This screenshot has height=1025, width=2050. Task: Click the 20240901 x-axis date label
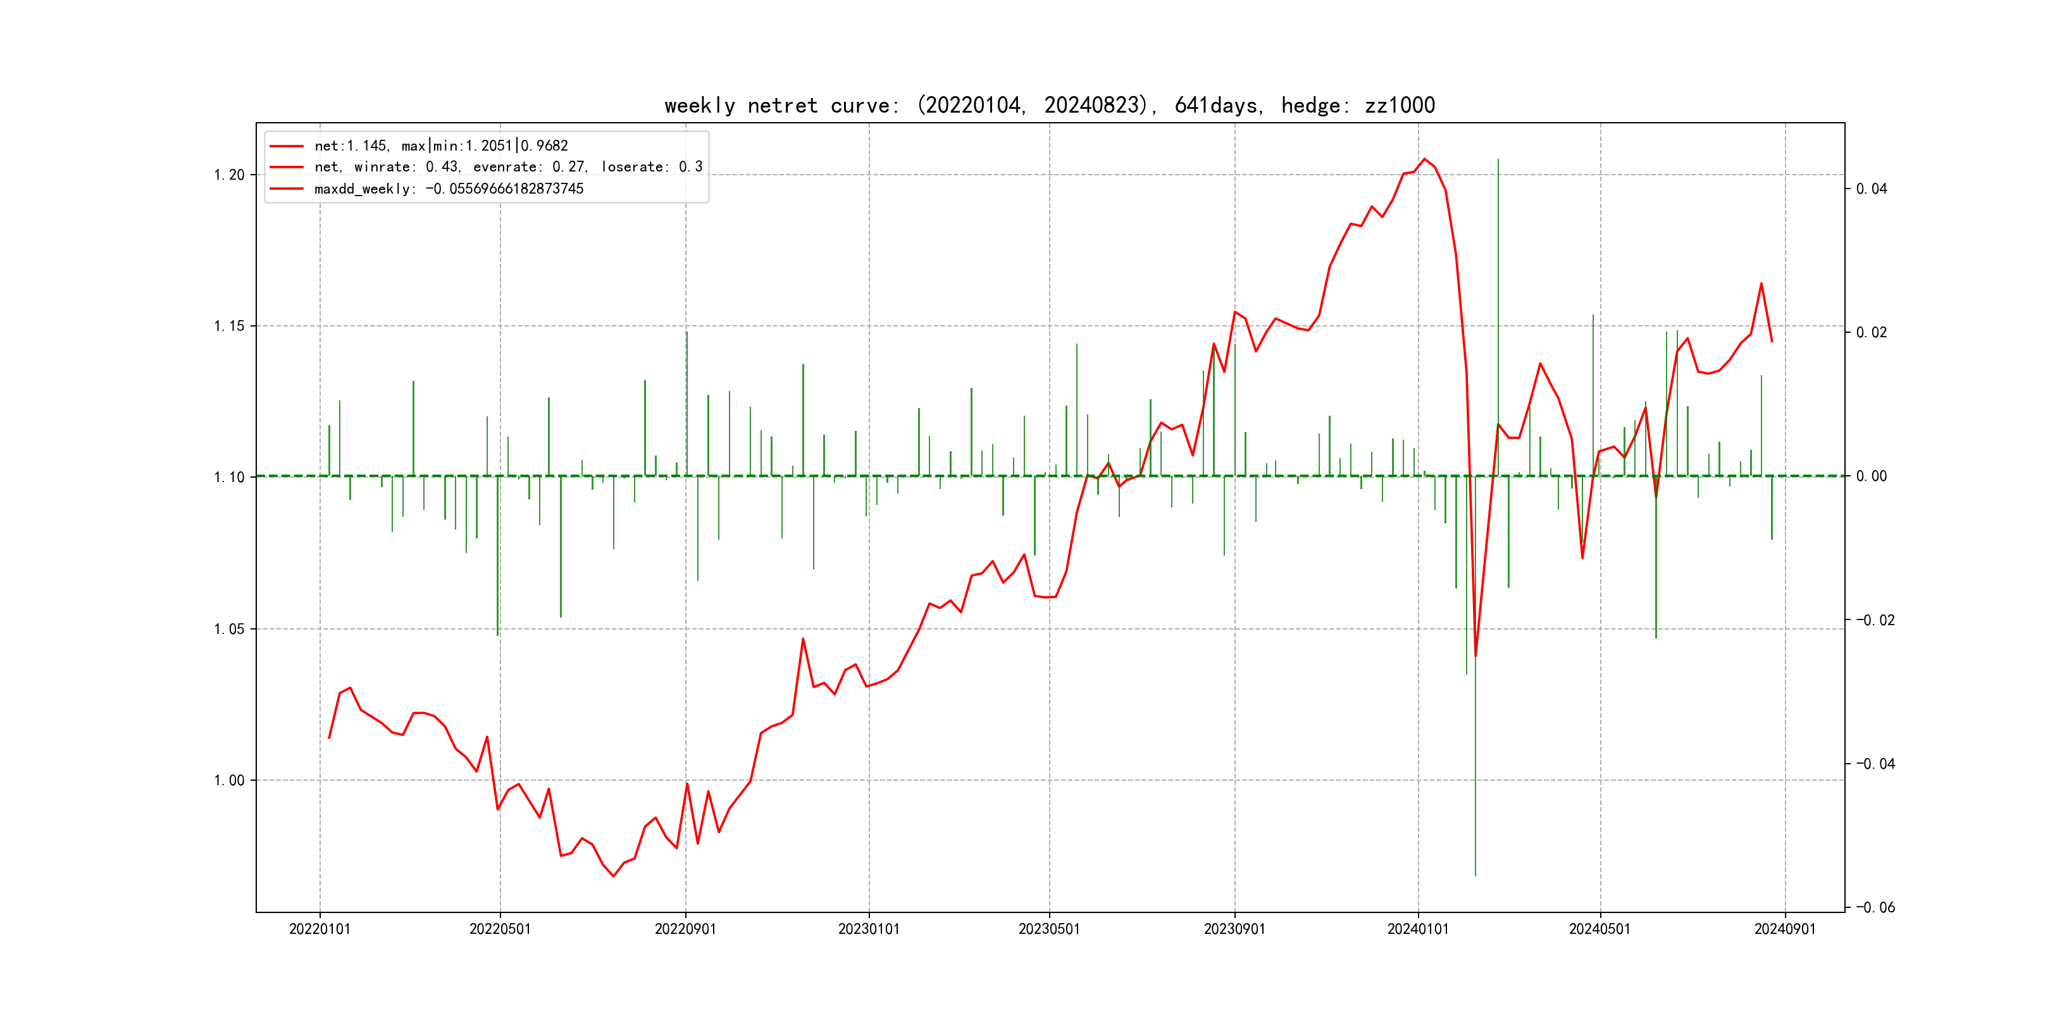pyautogui.click(x=1785, y=929)
